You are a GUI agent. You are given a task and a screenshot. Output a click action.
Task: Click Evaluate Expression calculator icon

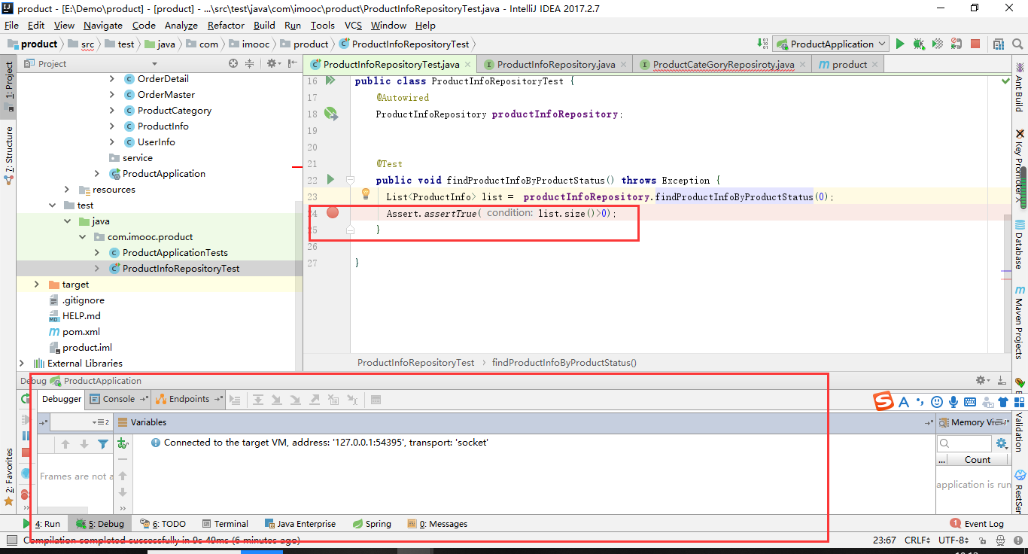[376, 400]
